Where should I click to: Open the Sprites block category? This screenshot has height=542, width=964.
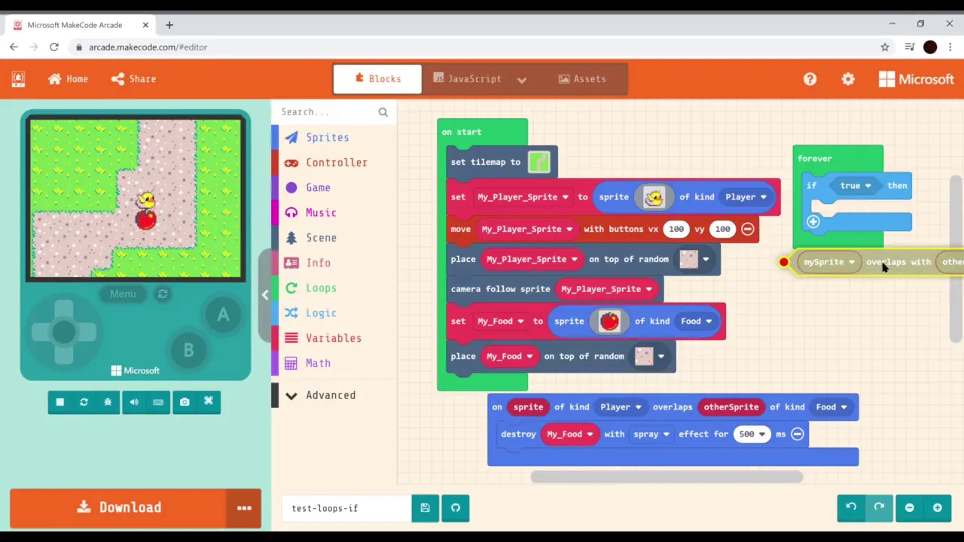pos(333,138)
